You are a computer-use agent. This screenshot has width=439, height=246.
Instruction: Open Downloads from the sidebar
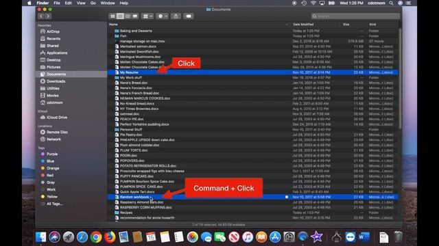56,81
